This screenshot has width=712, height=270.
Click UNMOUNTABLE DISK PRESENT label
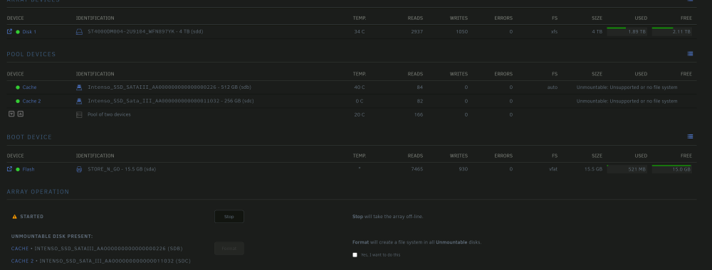tap(52, 237)
